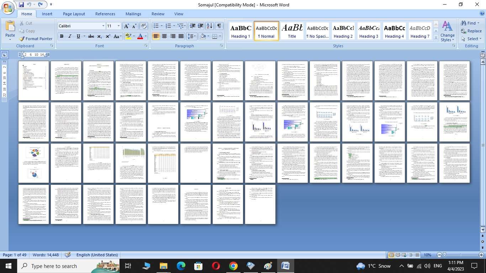Click the zoom slider in status bar

460,255
